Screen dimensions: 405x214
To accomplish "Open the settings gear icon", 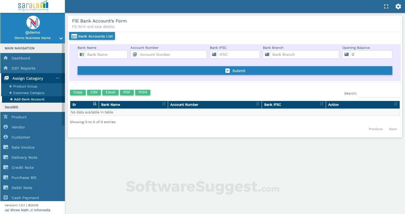I will (x=398, y=6).
